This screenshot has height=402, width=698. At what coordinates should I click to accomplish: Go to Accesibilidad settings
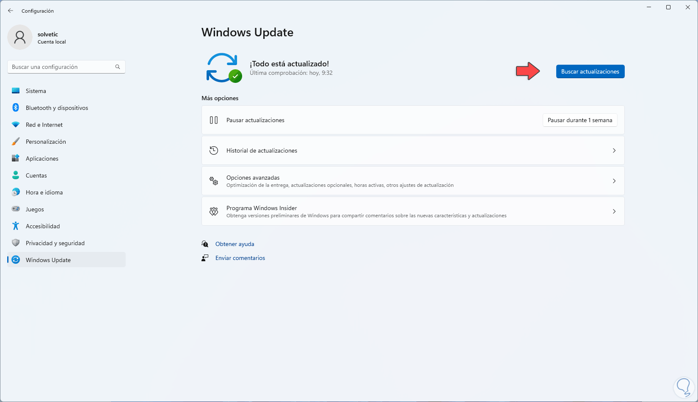[66, 226]
